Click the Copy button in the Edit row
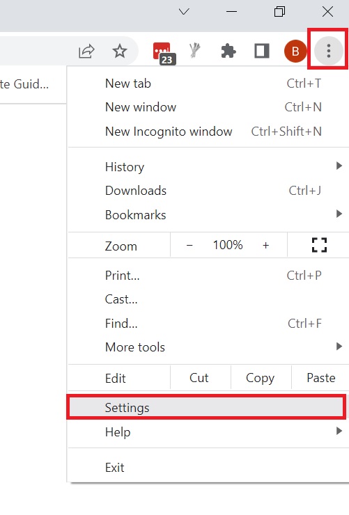This screenshot has height=515, width=349. (x=261, y=378)
